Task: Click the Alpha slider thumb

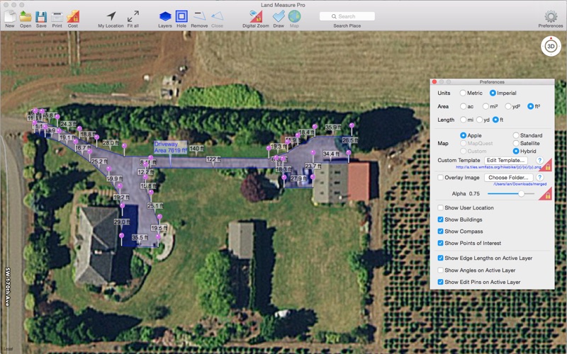Action: coord(521,193)
